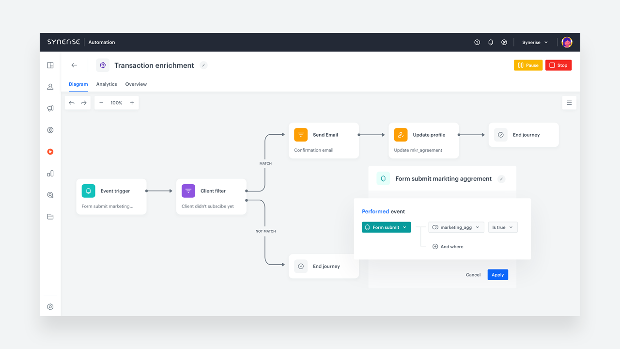Switch to the Diagram tab
The height and width of the screenshot is (349, 620).
[x=78, y=84]
